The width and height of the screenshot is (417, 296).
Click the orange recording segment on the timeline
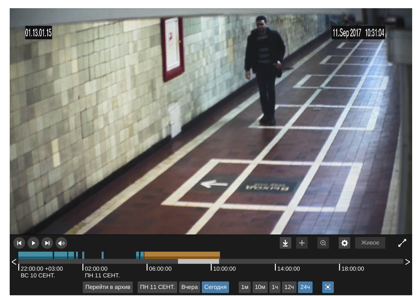pos(182,255)
